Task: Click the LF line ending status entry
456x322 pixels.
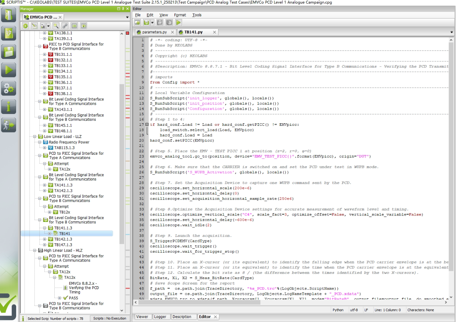Action: [367, 310]
